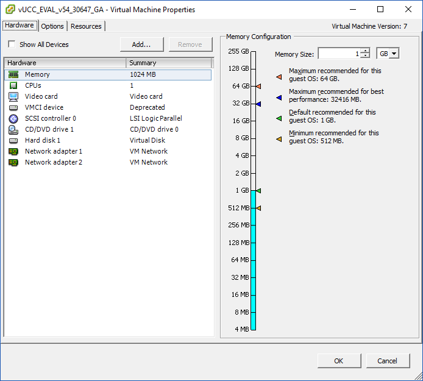Click legend arrow for best performance maximum
The image size is (423, 381).
coord(279,98)
